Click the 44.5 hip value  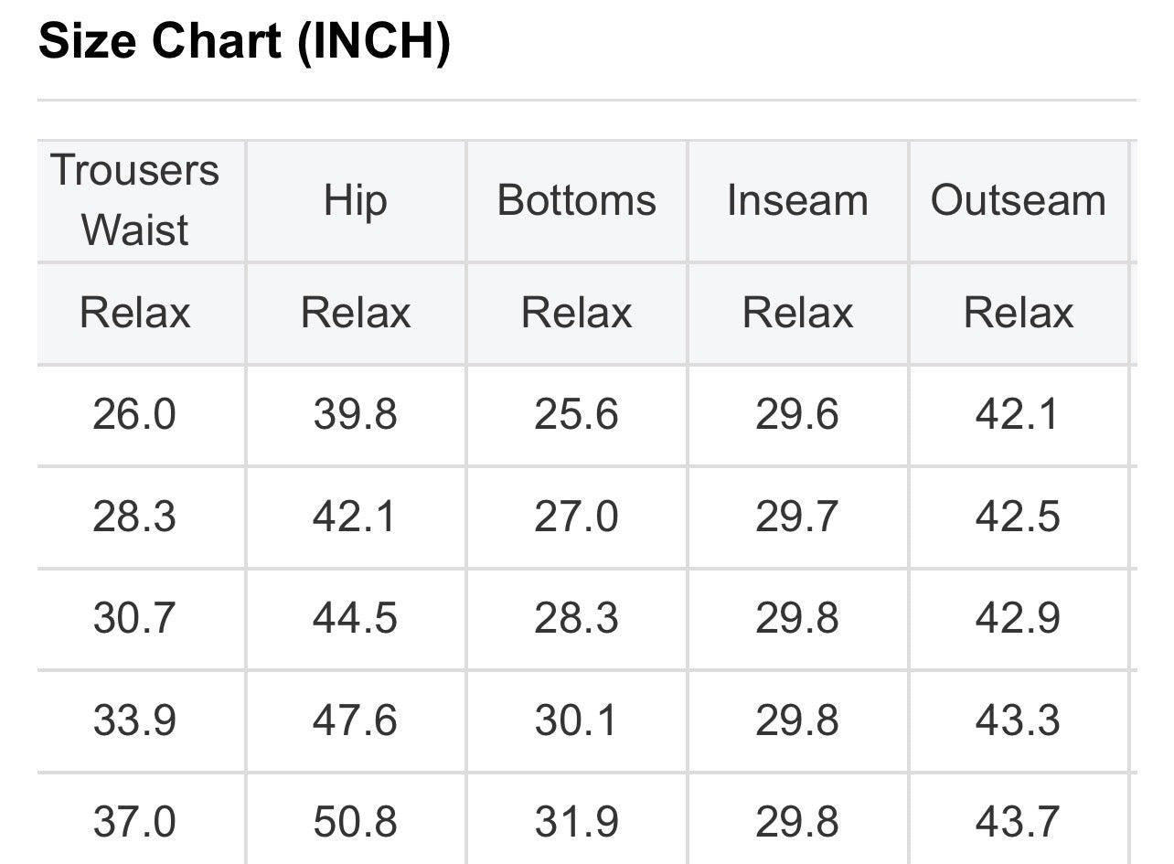pyautogui.click(x=355, y=618)
